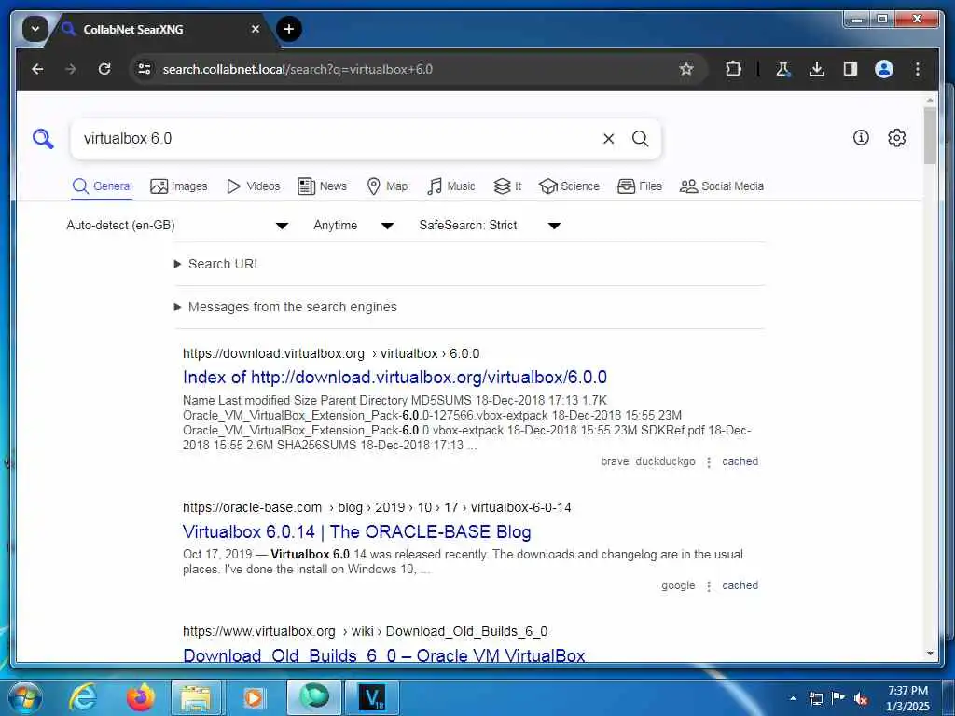Switch to Music results

tap(451, 186)
